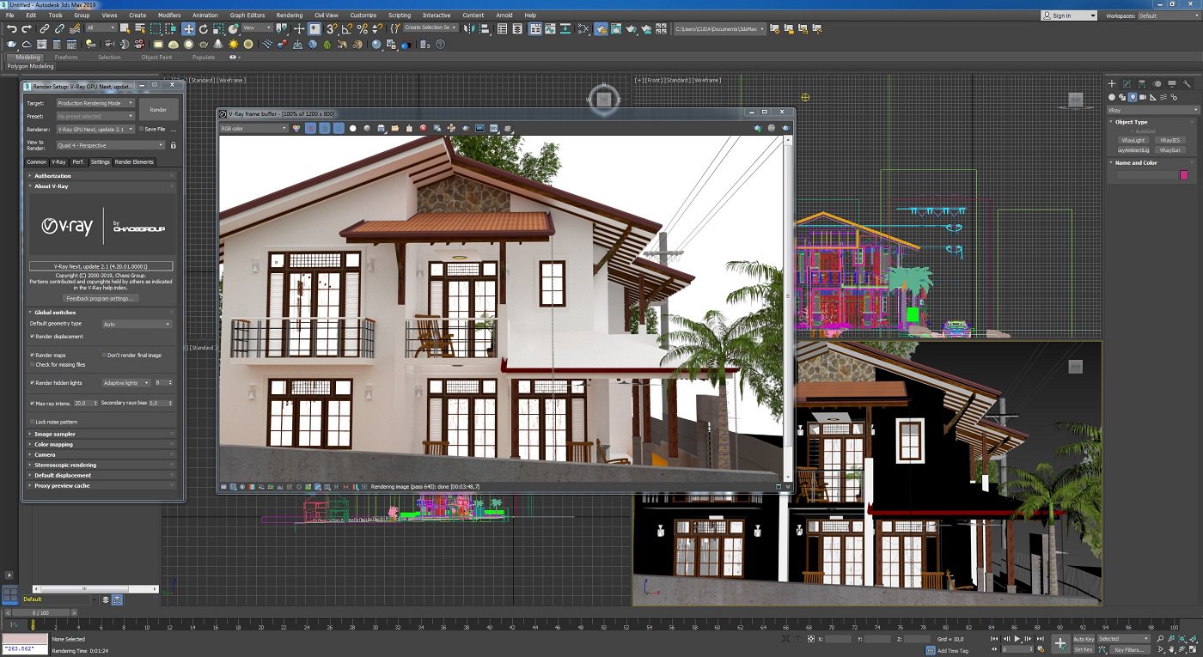Screen dimensions: 1203x657
Task: Activate the Select and Move tool
Action: click(x=188, y=28)
